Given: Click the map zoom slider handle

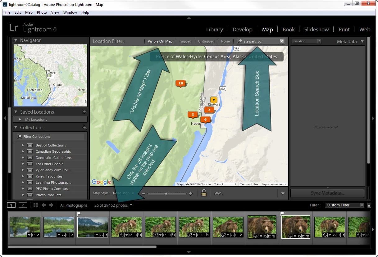Looking at the screenshot, I should coord(166,194).
